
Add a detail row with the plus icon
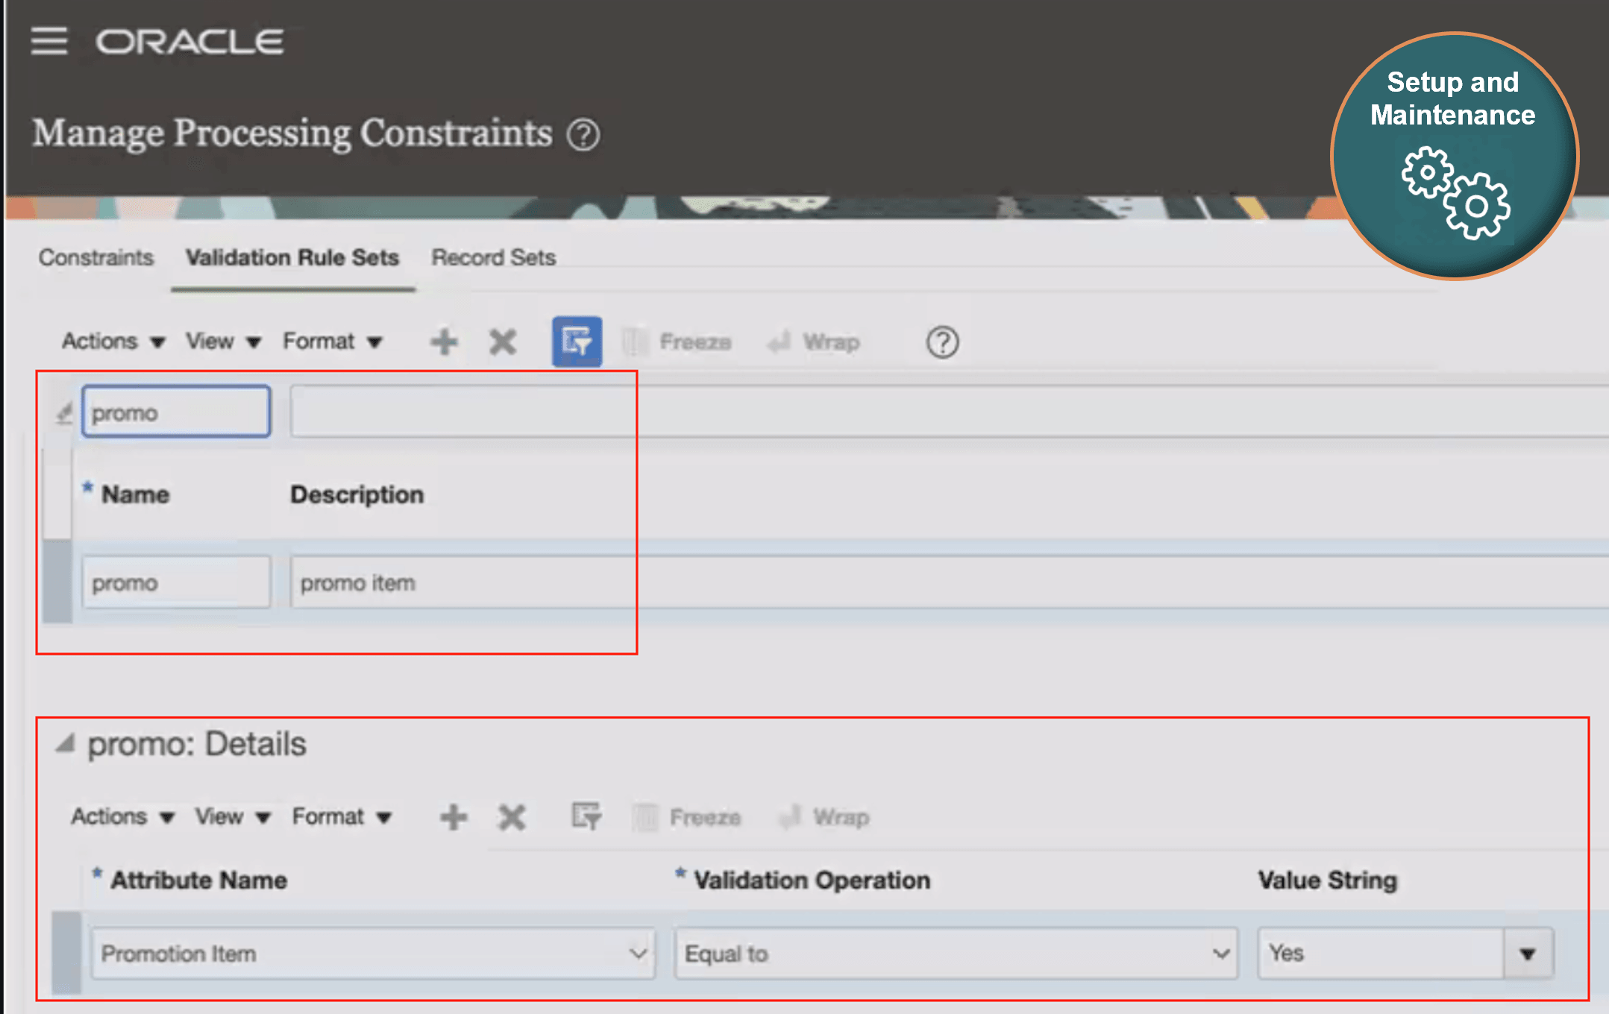click(454, 817)
